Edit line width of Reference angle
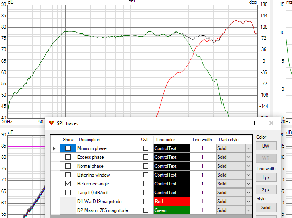Image resolution: width=292 pixels, height=218 pixels. [203, 184]
